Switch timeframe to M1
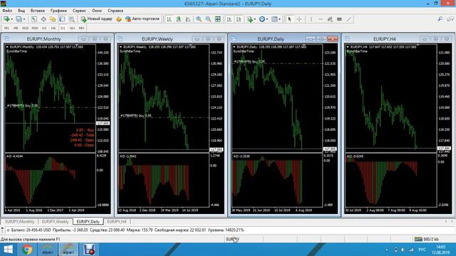Image resolution: width=456 pixels, height=256 pixels. point(6,28)
